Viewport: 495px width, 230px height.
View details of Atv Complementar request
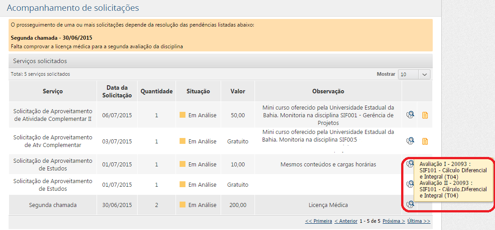click(x=410, y=141)
